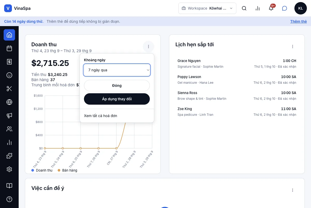
Task: Toggle the Doanh thu legend series
Action: coord(42,170)
